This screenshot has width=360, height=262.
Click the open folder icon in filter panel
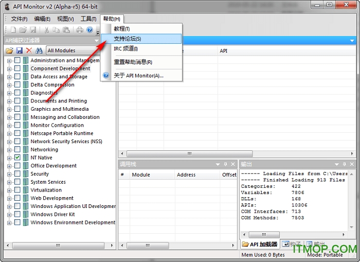pyautogui.click(x=9, y=50)
